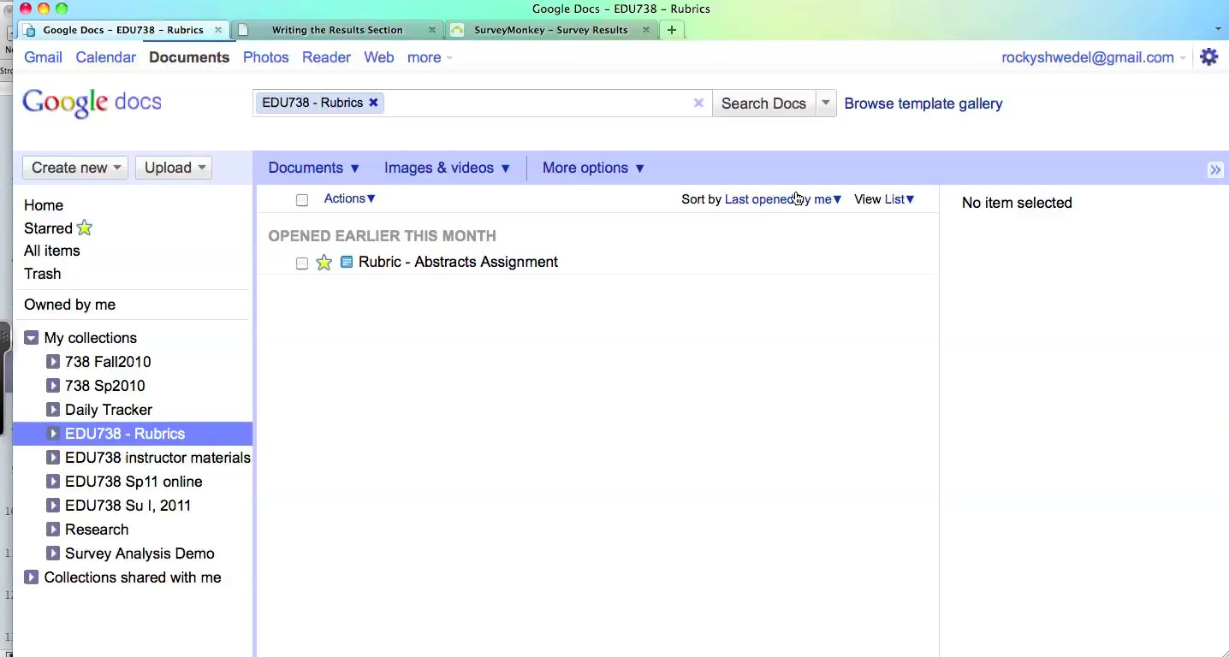Click the Google docs logo
The height and width of the screenshot is (657, 1229).
pyautogui.click(x=92, y=103)
